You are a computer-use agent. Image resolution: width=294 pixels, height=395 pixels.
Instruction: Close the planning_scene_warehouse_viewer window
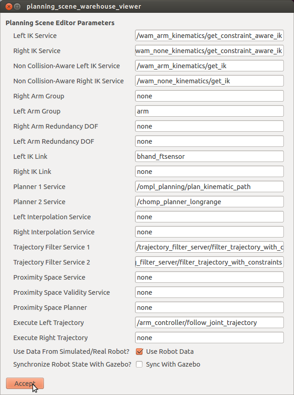(x=9, y=6)
